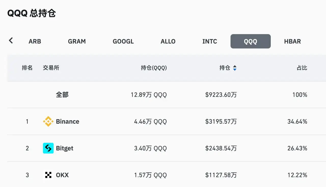This screenshot has height=187, width=326.
Task: Open the Binance exchange link
Action: point(67,121)
